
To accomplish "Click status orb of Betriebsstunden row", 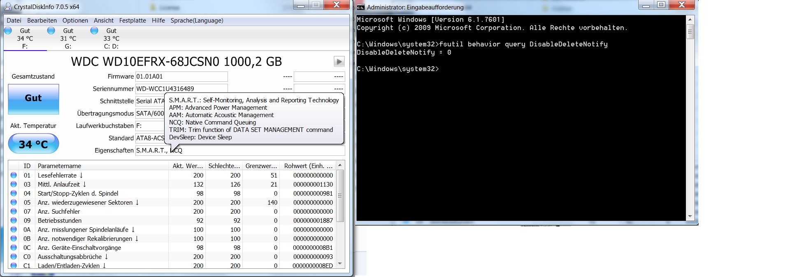I will tap(14, 221).
